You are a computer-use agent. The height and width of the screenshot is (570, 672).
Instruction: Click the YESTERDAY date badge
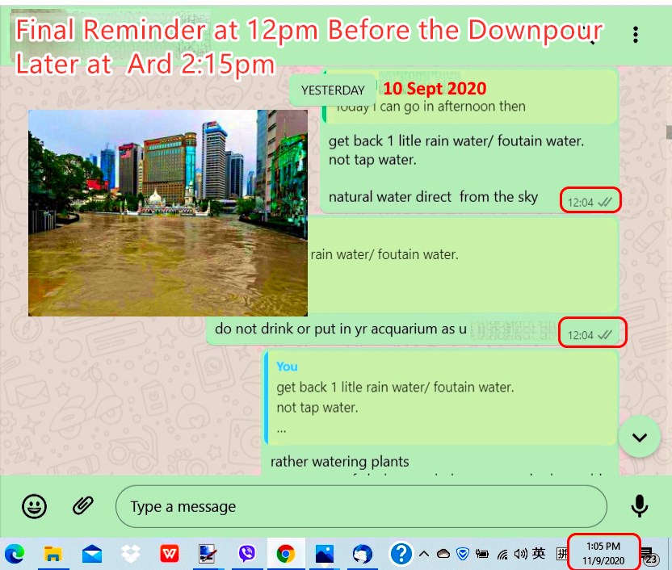(x=333, y=90)
